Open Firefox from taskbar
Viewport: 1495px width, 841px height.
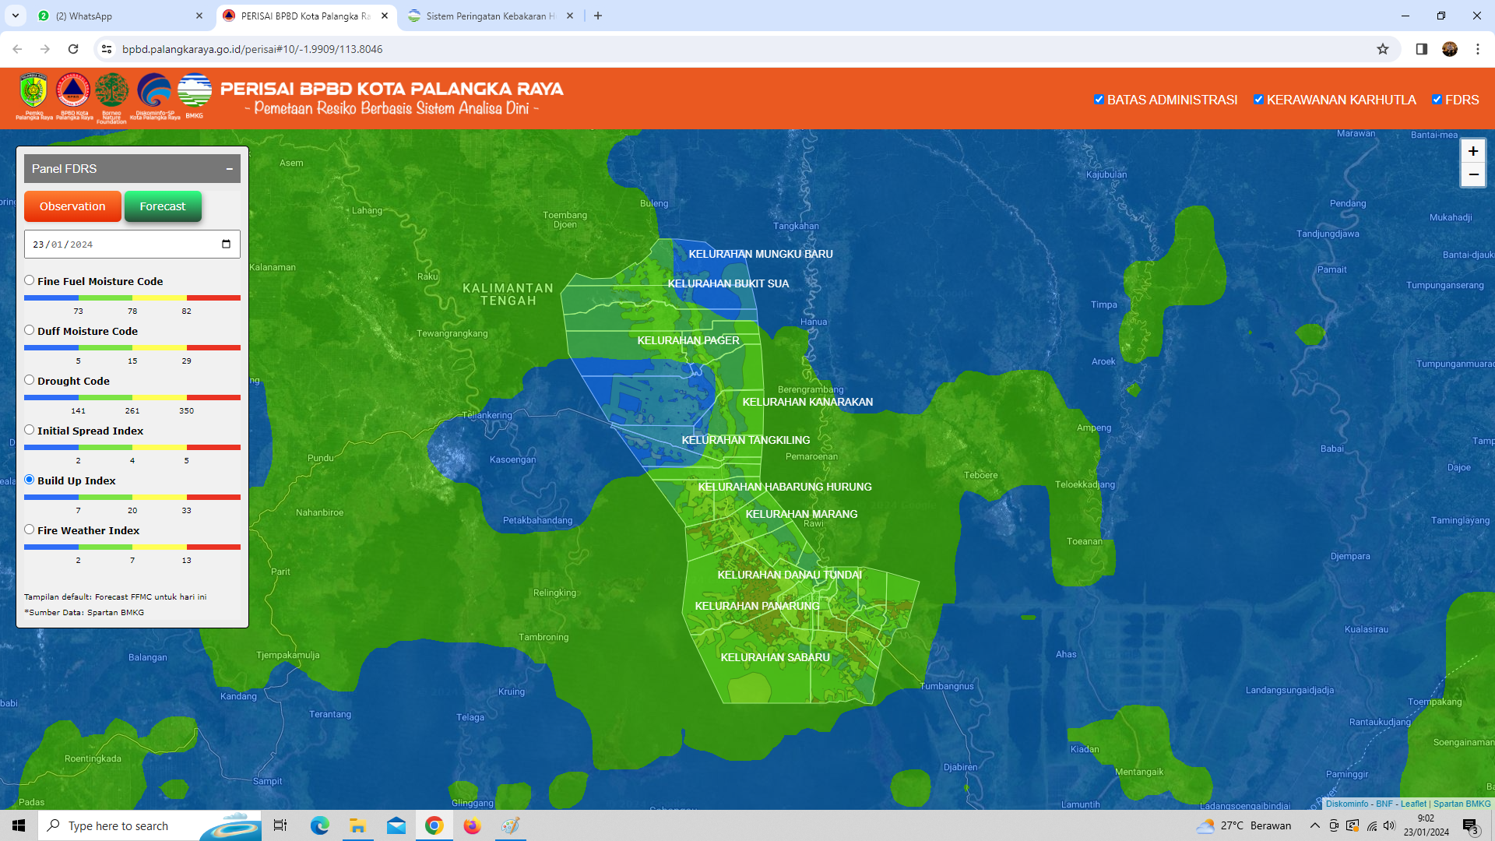tap(472, 825)
